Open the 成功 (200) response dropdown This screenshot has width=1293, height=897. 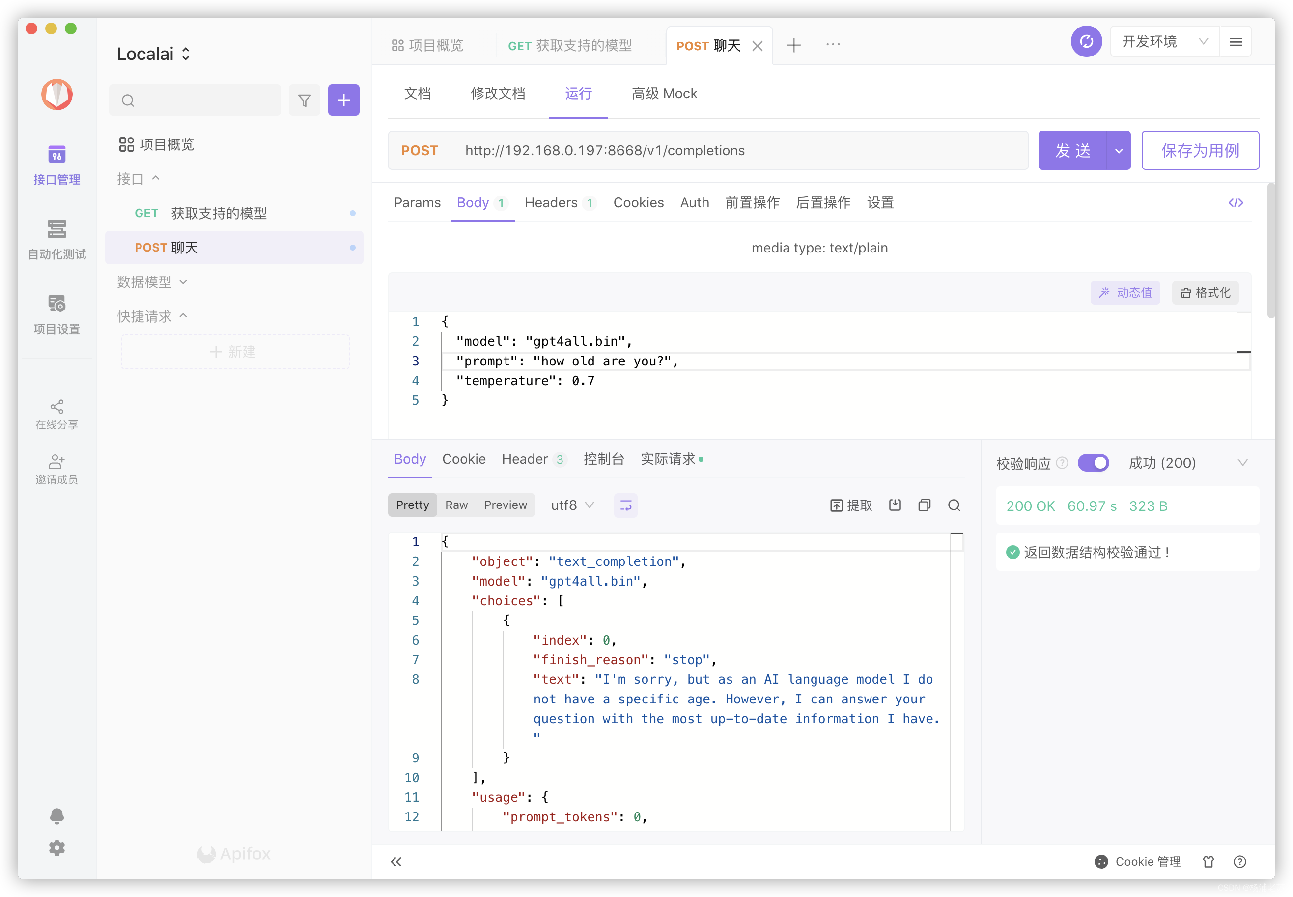1188,463
